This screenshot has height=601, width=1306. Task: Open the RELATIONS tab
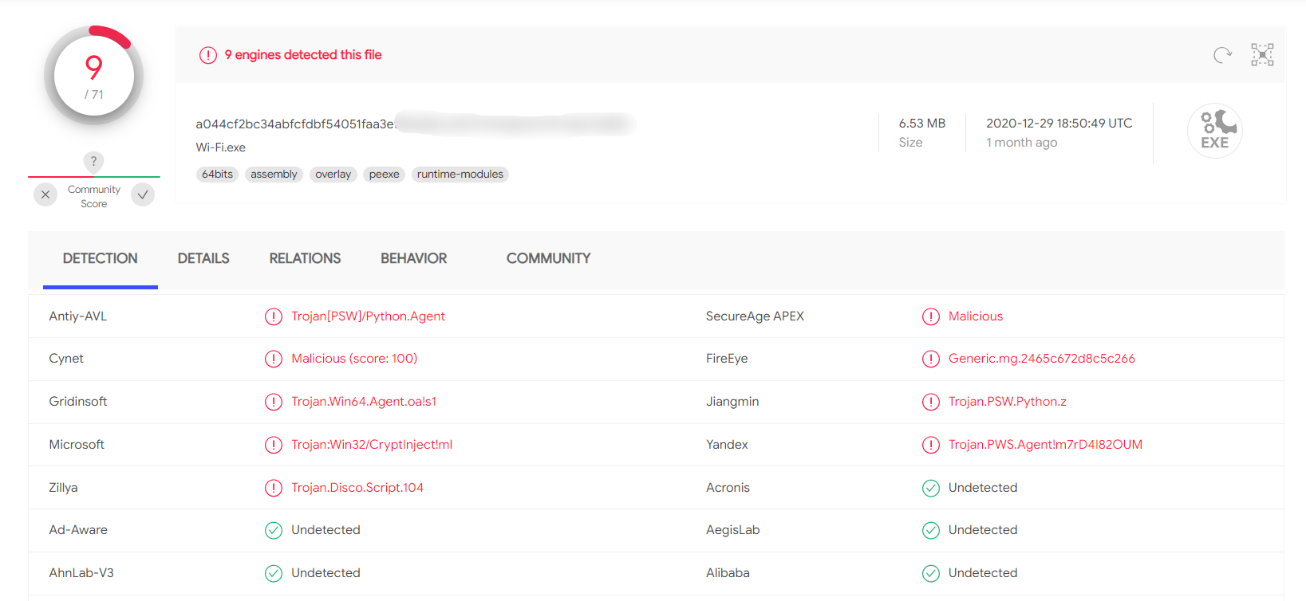(305, 258)
